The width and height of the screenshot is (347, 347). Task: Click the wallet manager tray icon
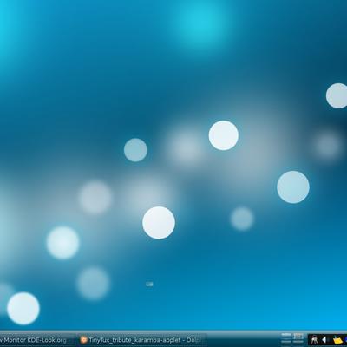(314, 340)
